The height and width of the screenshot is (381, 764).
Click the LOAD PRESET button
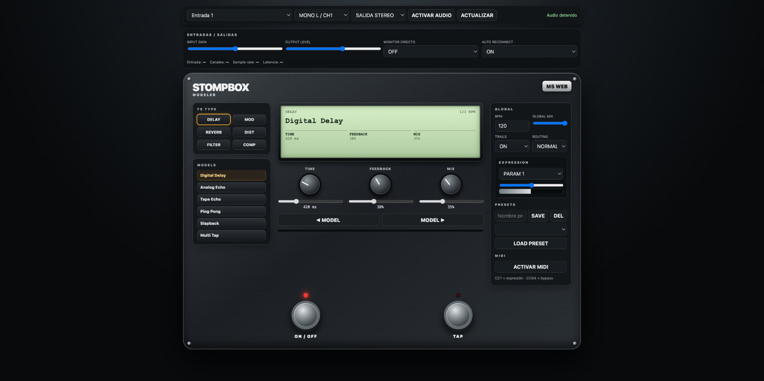click(531, 243)
